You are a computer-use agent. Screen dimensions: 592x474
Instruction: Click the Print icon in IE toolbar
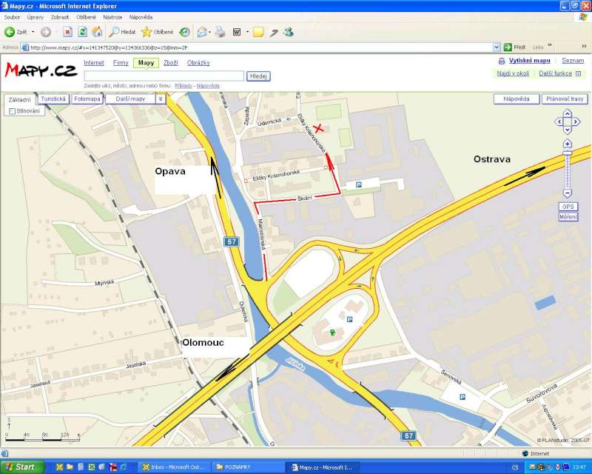220,32
